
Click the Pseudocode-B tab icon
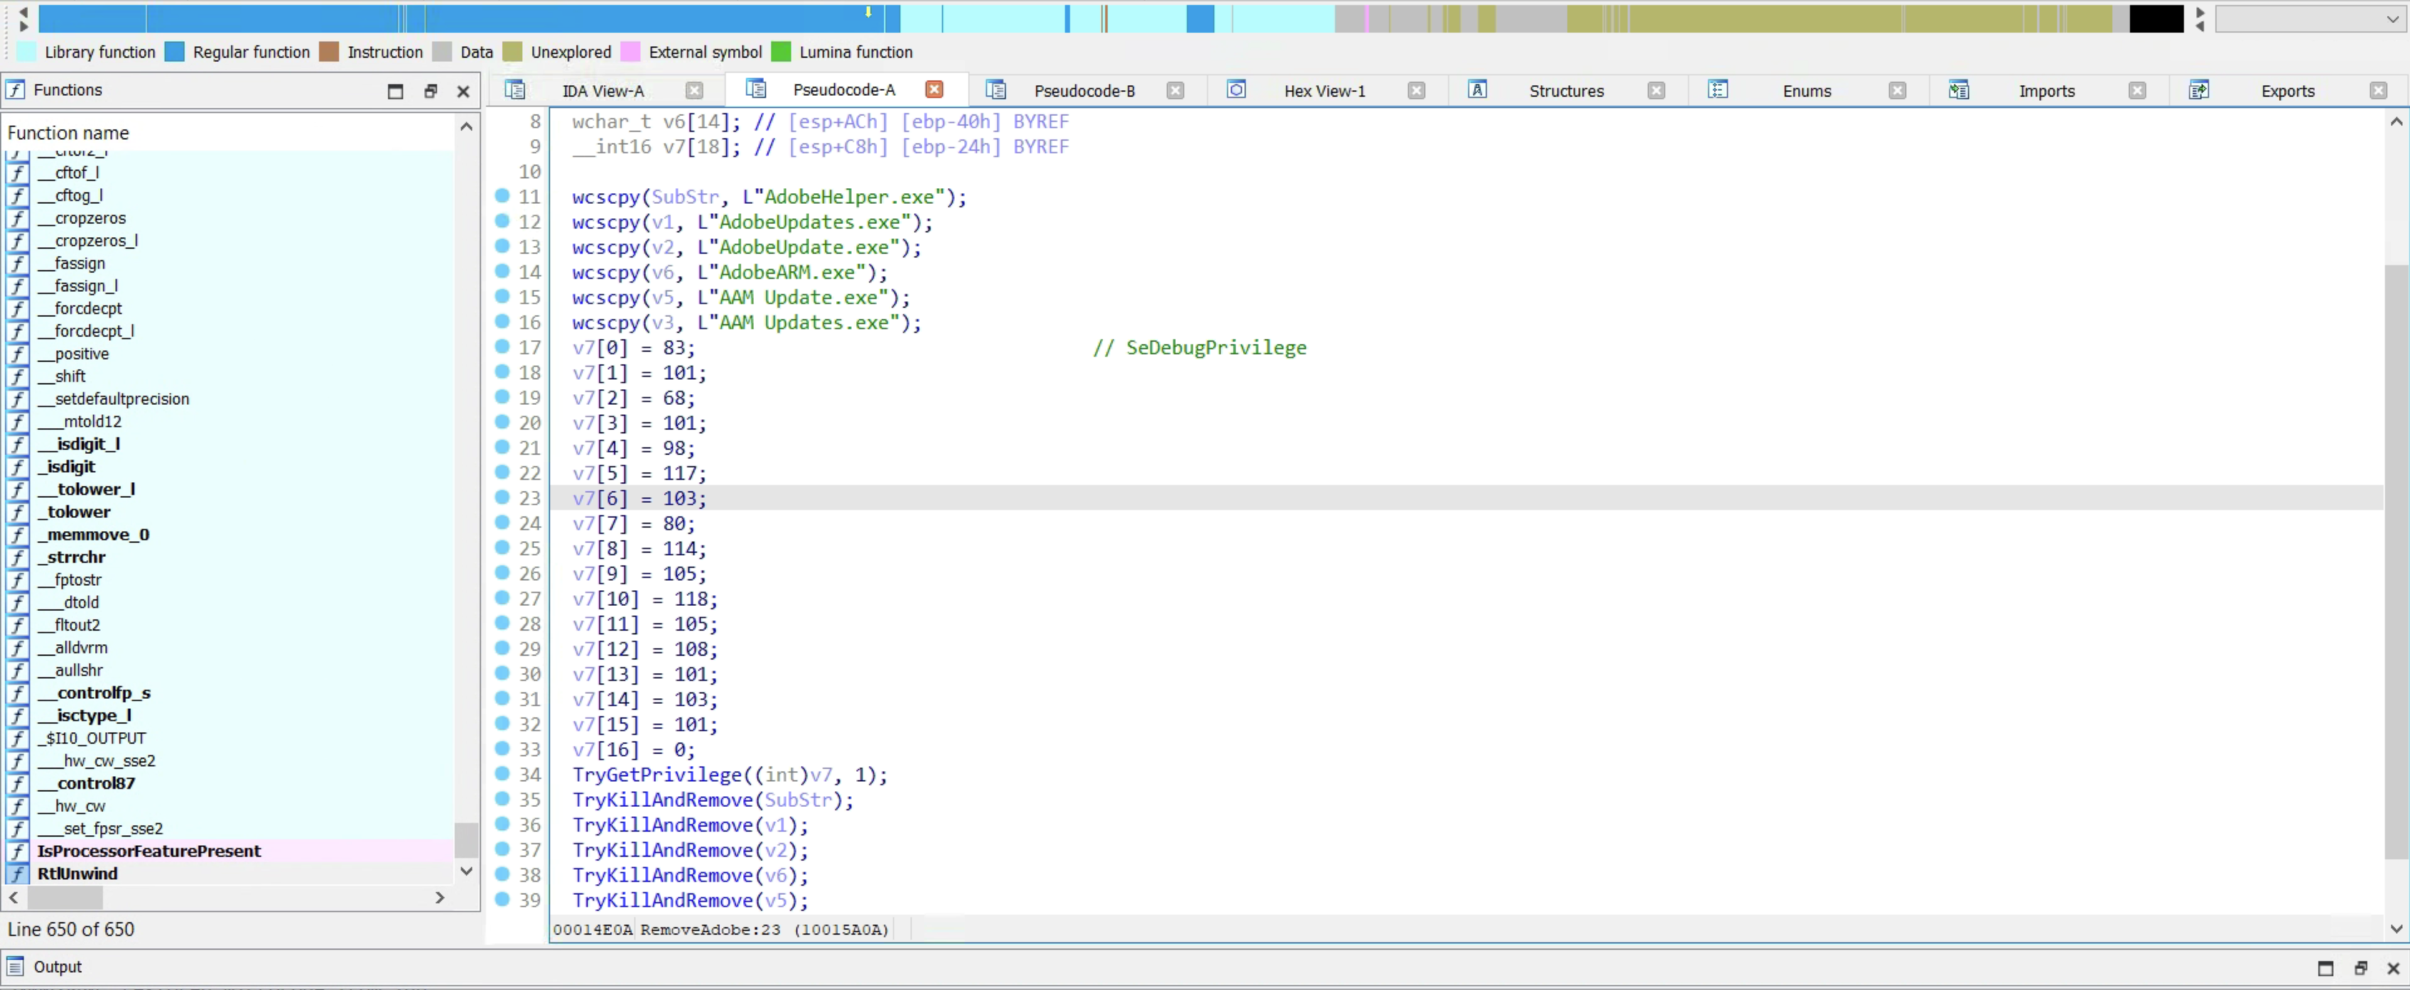995,90
